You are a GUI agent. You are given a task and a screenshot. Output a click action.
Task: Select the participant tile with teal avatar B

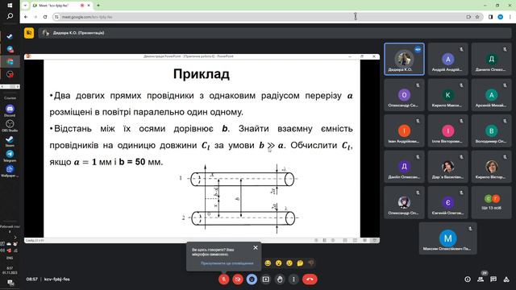coord(491,130)
